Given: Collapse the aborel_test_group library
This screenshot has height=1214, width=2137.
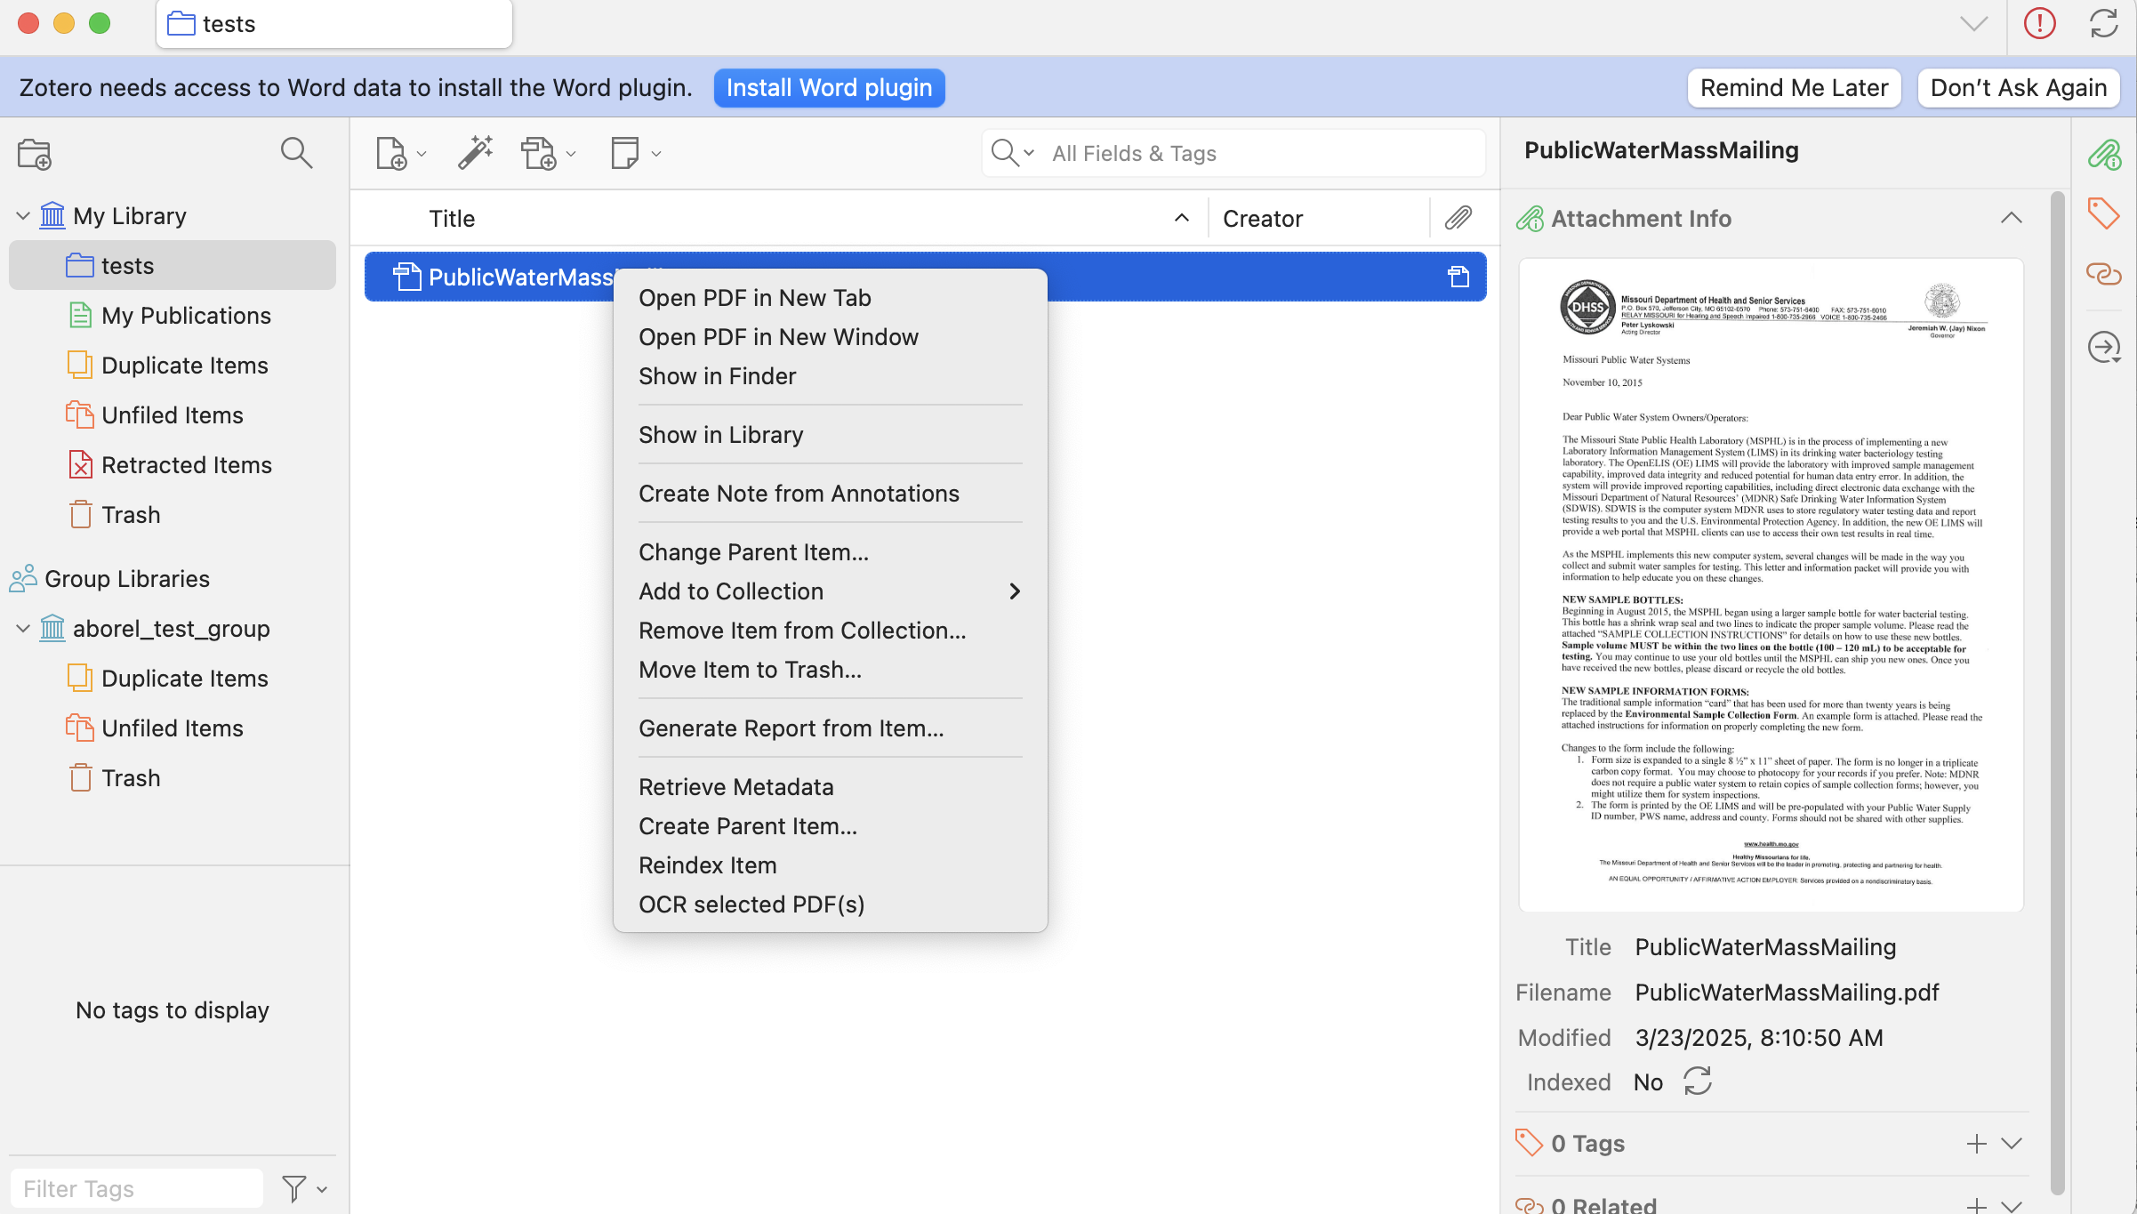Looking at the screenshot, I should tap(23, 629).
